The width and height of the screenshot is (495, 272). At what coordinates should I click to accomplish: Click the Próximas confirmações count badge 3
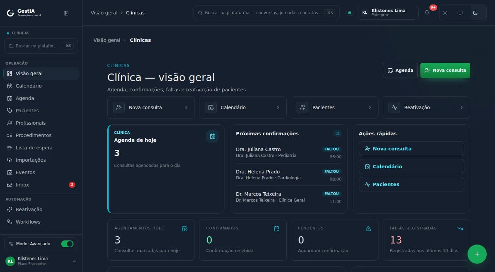click(x=337, y=134)
